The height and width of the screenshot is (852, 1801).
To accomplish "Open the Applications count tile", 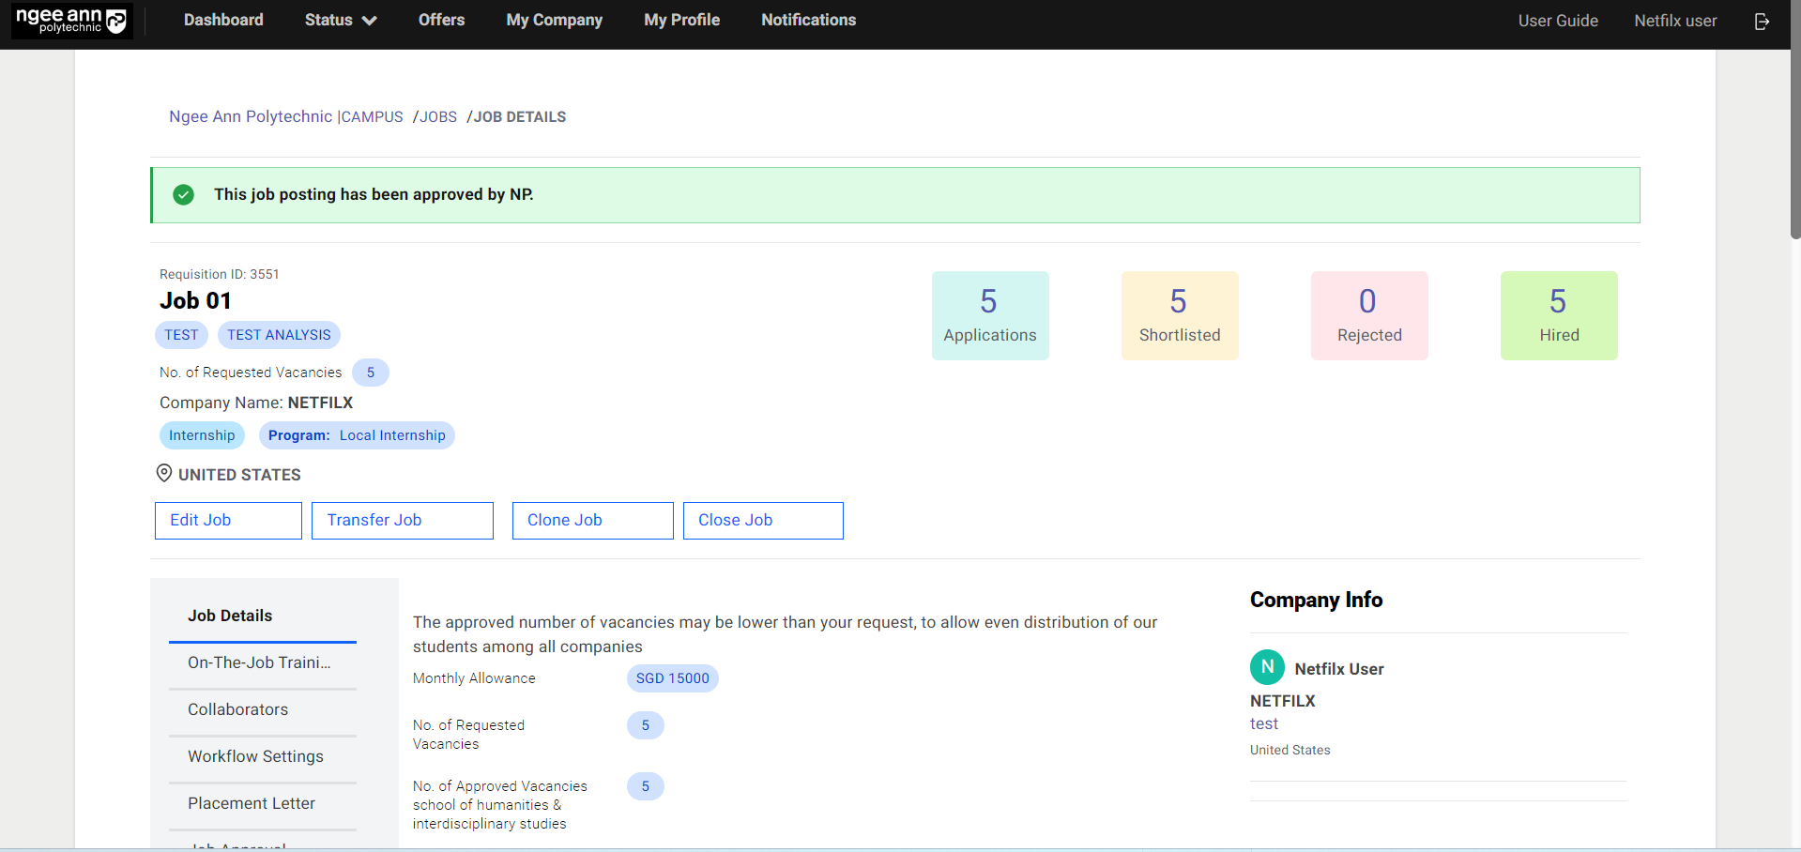I will click(989, 315).
